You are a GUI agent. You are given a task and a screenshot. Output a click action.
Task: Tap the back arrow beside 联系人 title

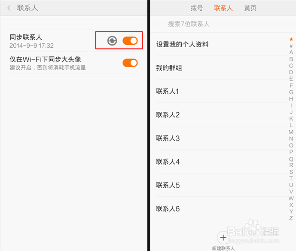(9, 8)
